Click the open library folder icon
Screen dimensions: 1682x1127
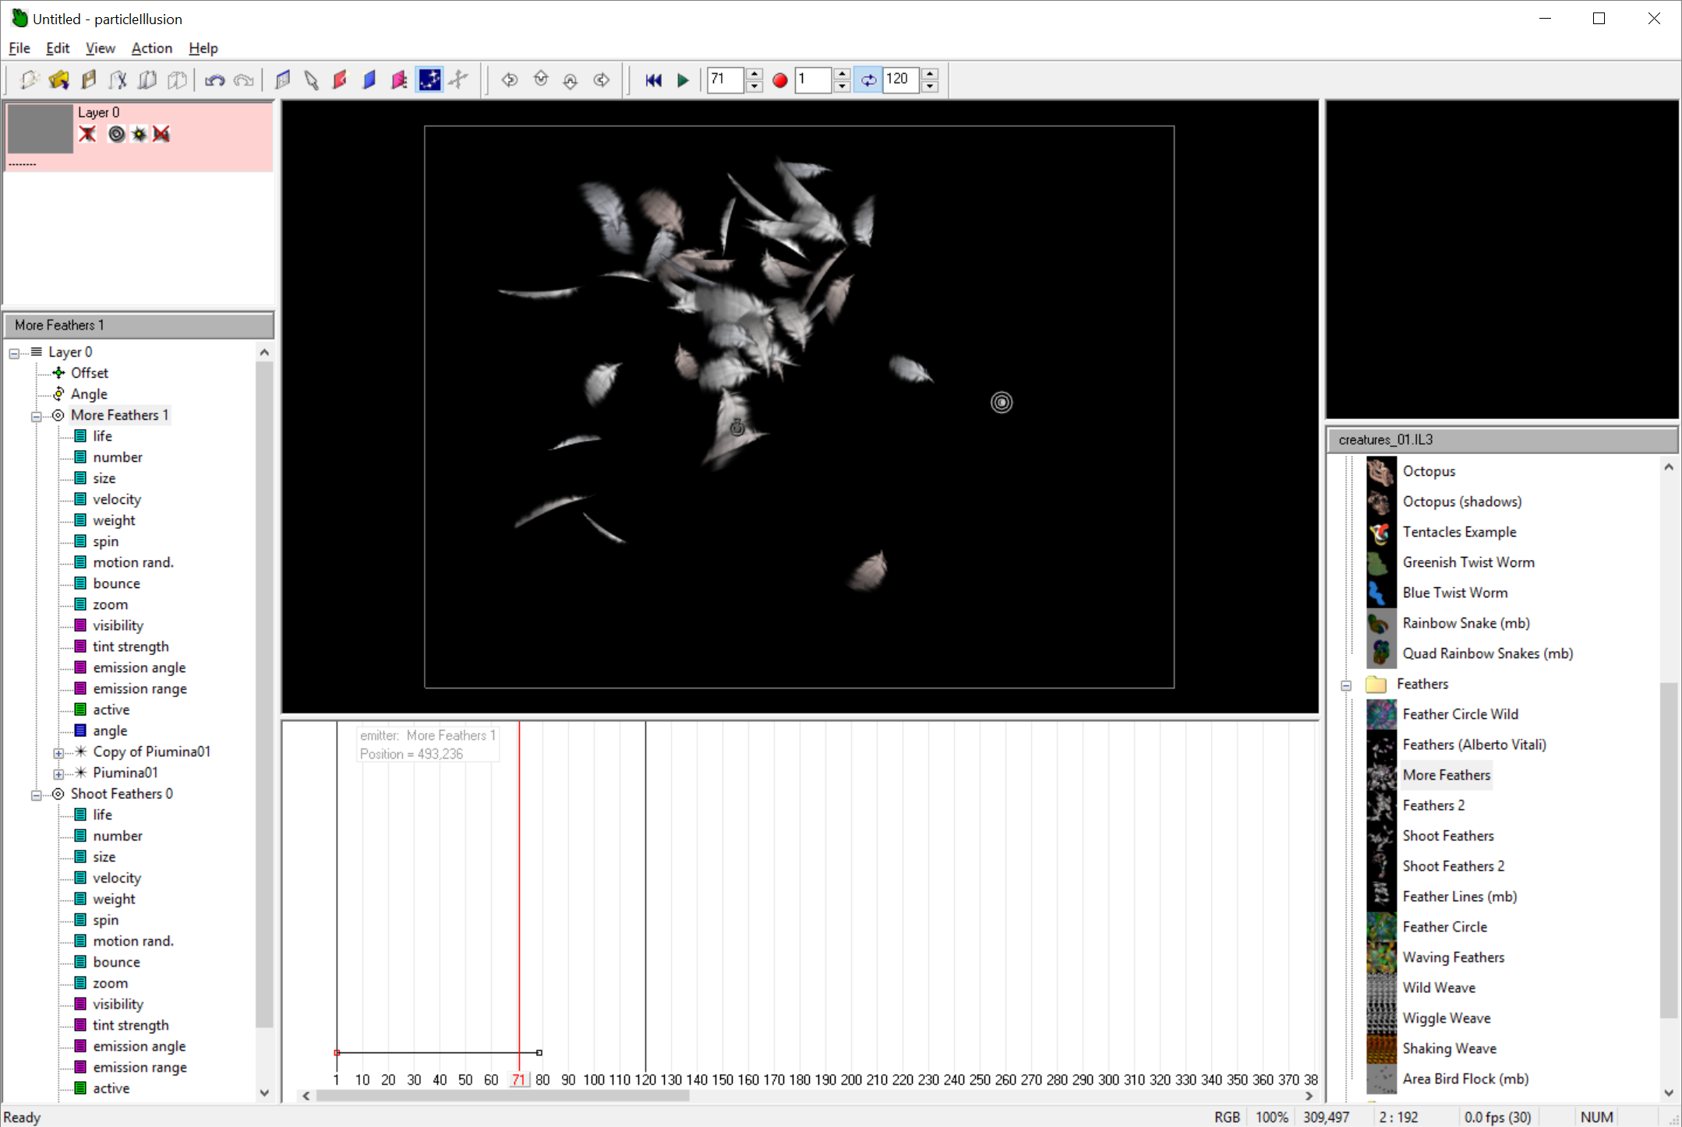click(59, 79)
